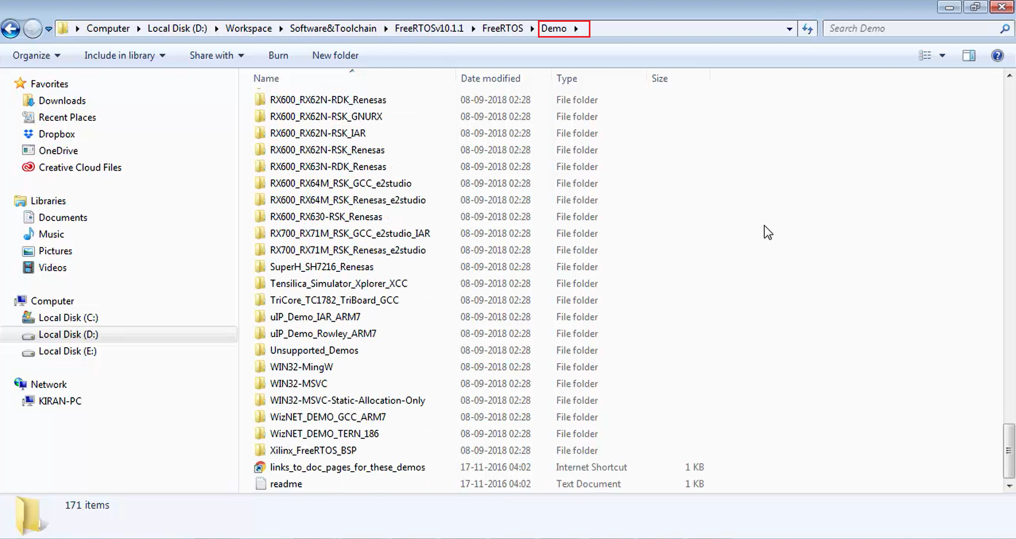1016x539 pixels.
Task: Sort by Date modified column header
Action: click(x=490, y=78)
